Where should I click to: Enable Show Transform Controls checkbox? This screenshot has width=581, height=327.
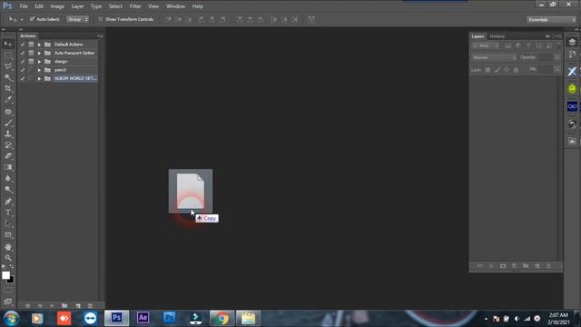[101, 19]
